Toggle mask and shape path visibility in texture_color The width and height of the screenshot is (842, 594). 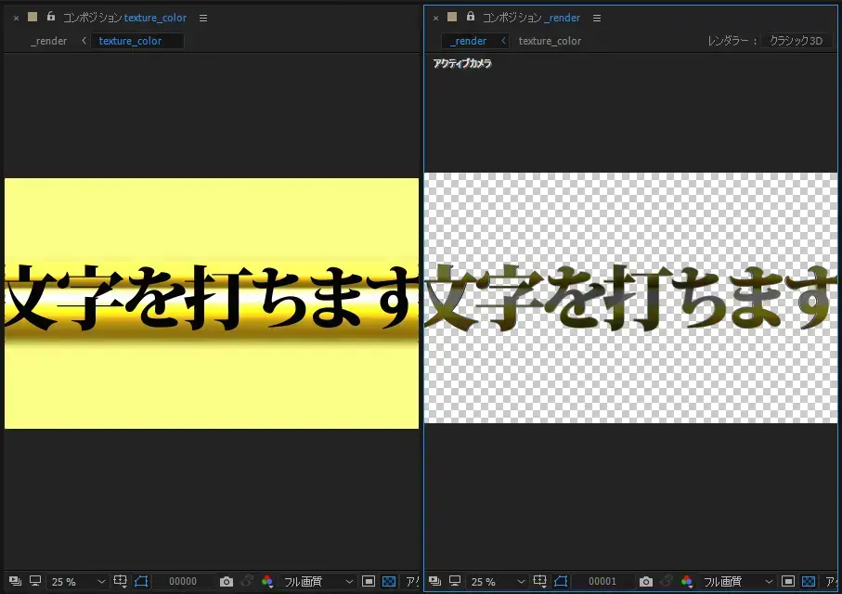click(x=140, y=582)
